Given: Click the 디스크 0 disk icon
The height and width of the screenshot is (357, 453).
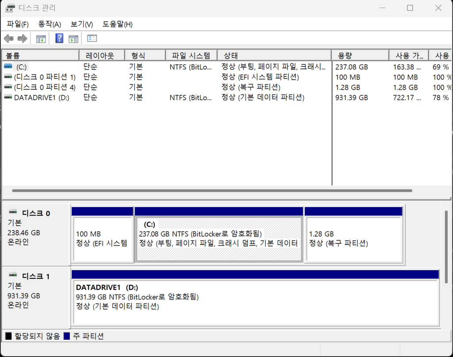Looking at the screenshot, I should 13,212.
